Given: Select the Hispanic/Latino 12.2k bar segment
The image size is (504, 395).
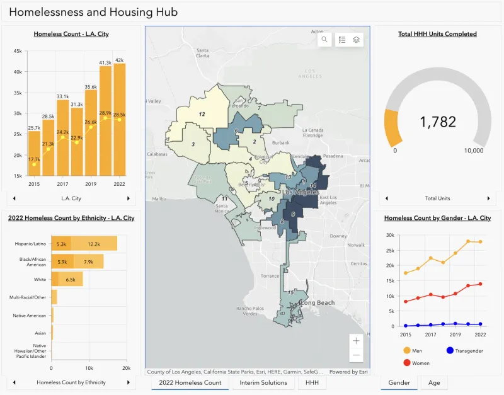Looking at the screenshot, I should pyautogui.click(x=94, y=244).
